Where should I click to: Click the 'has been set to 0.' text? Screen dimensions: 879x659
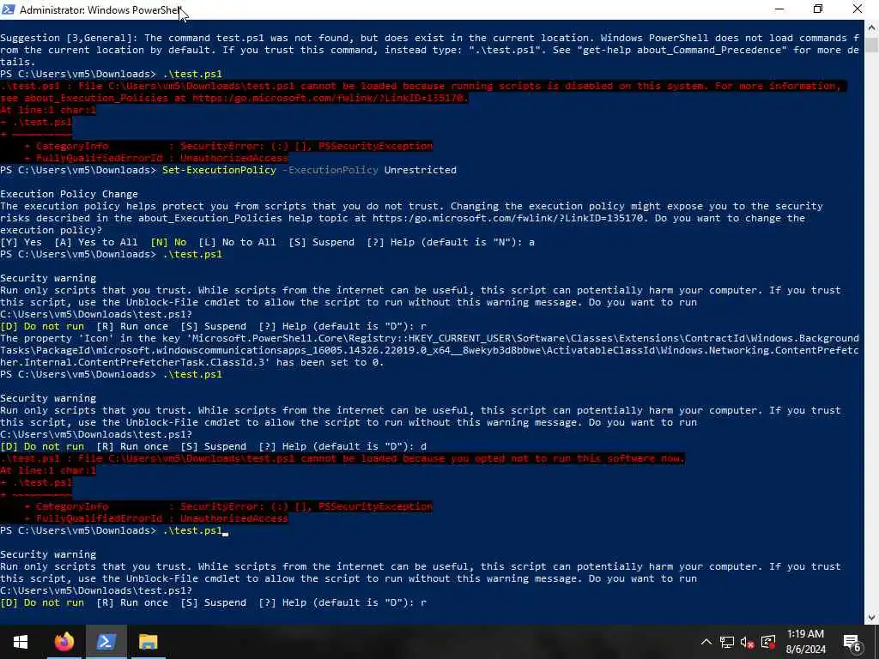[330, 362]
